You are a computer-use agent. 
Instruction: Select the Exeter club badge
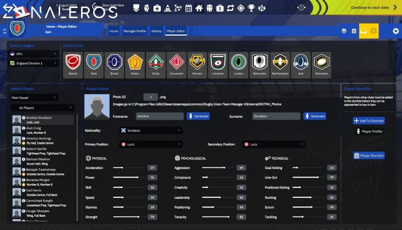[x=135, y=65]
